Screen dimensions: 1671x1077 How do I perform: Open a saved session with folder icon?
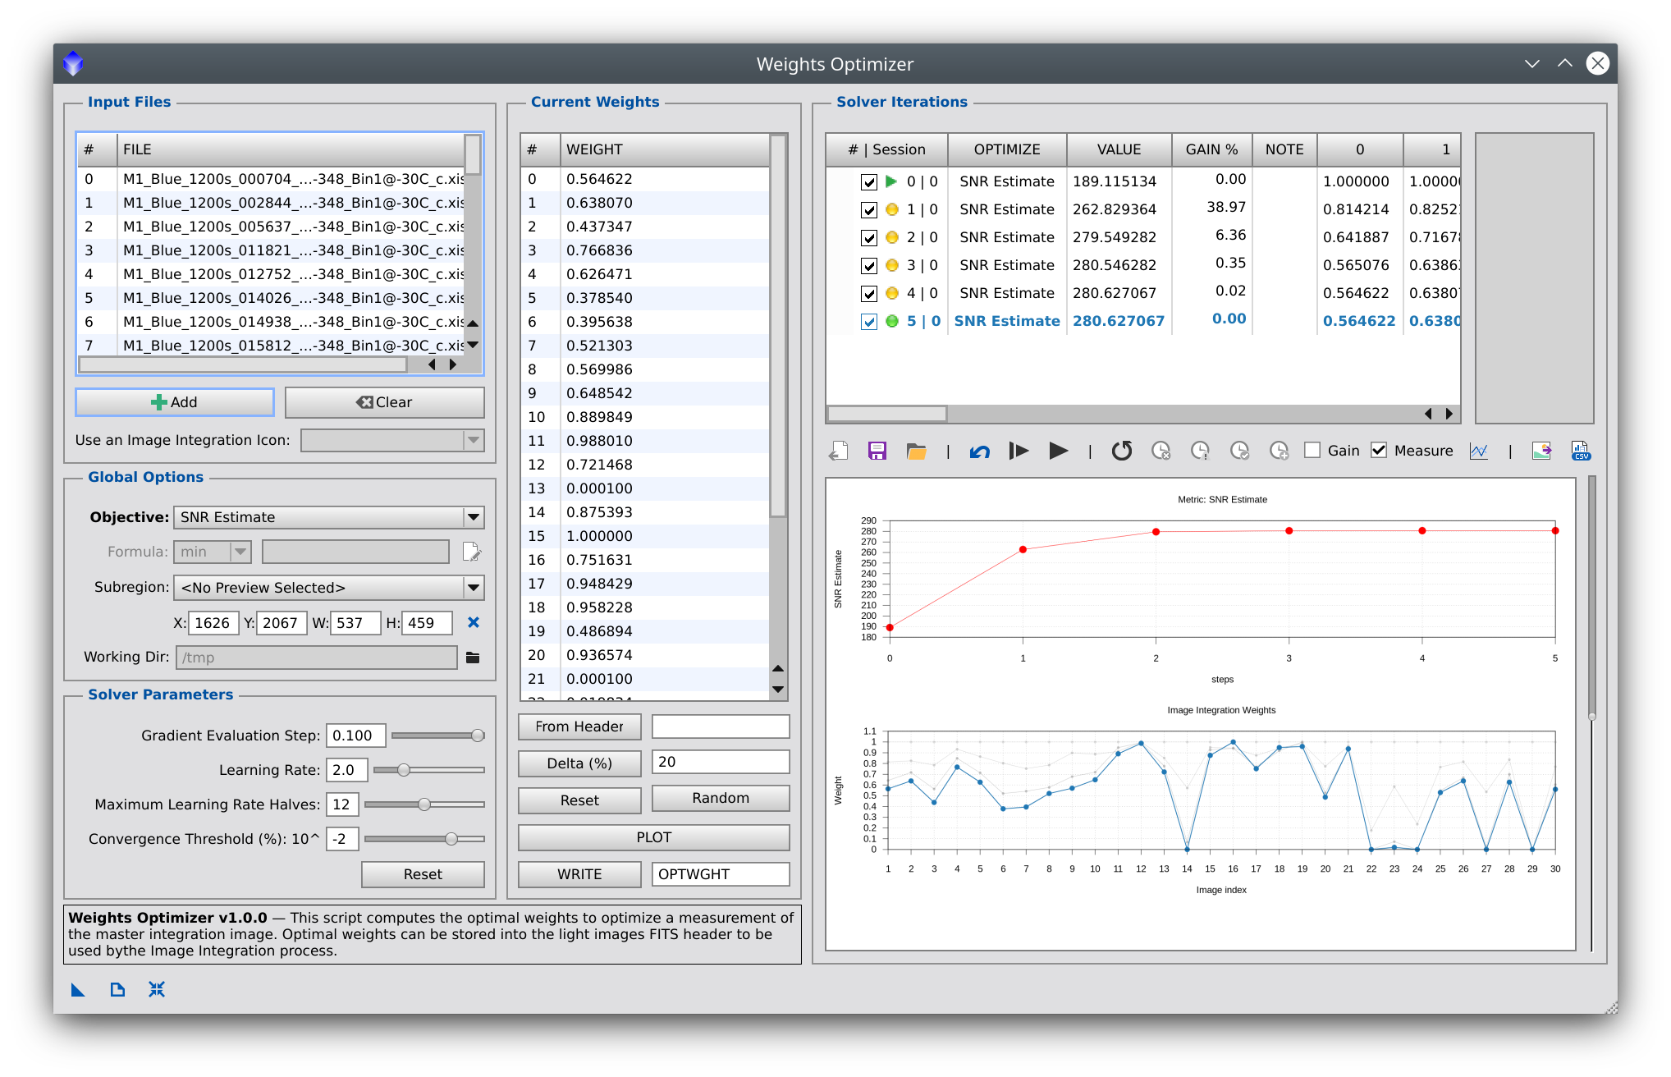(917, 451)
